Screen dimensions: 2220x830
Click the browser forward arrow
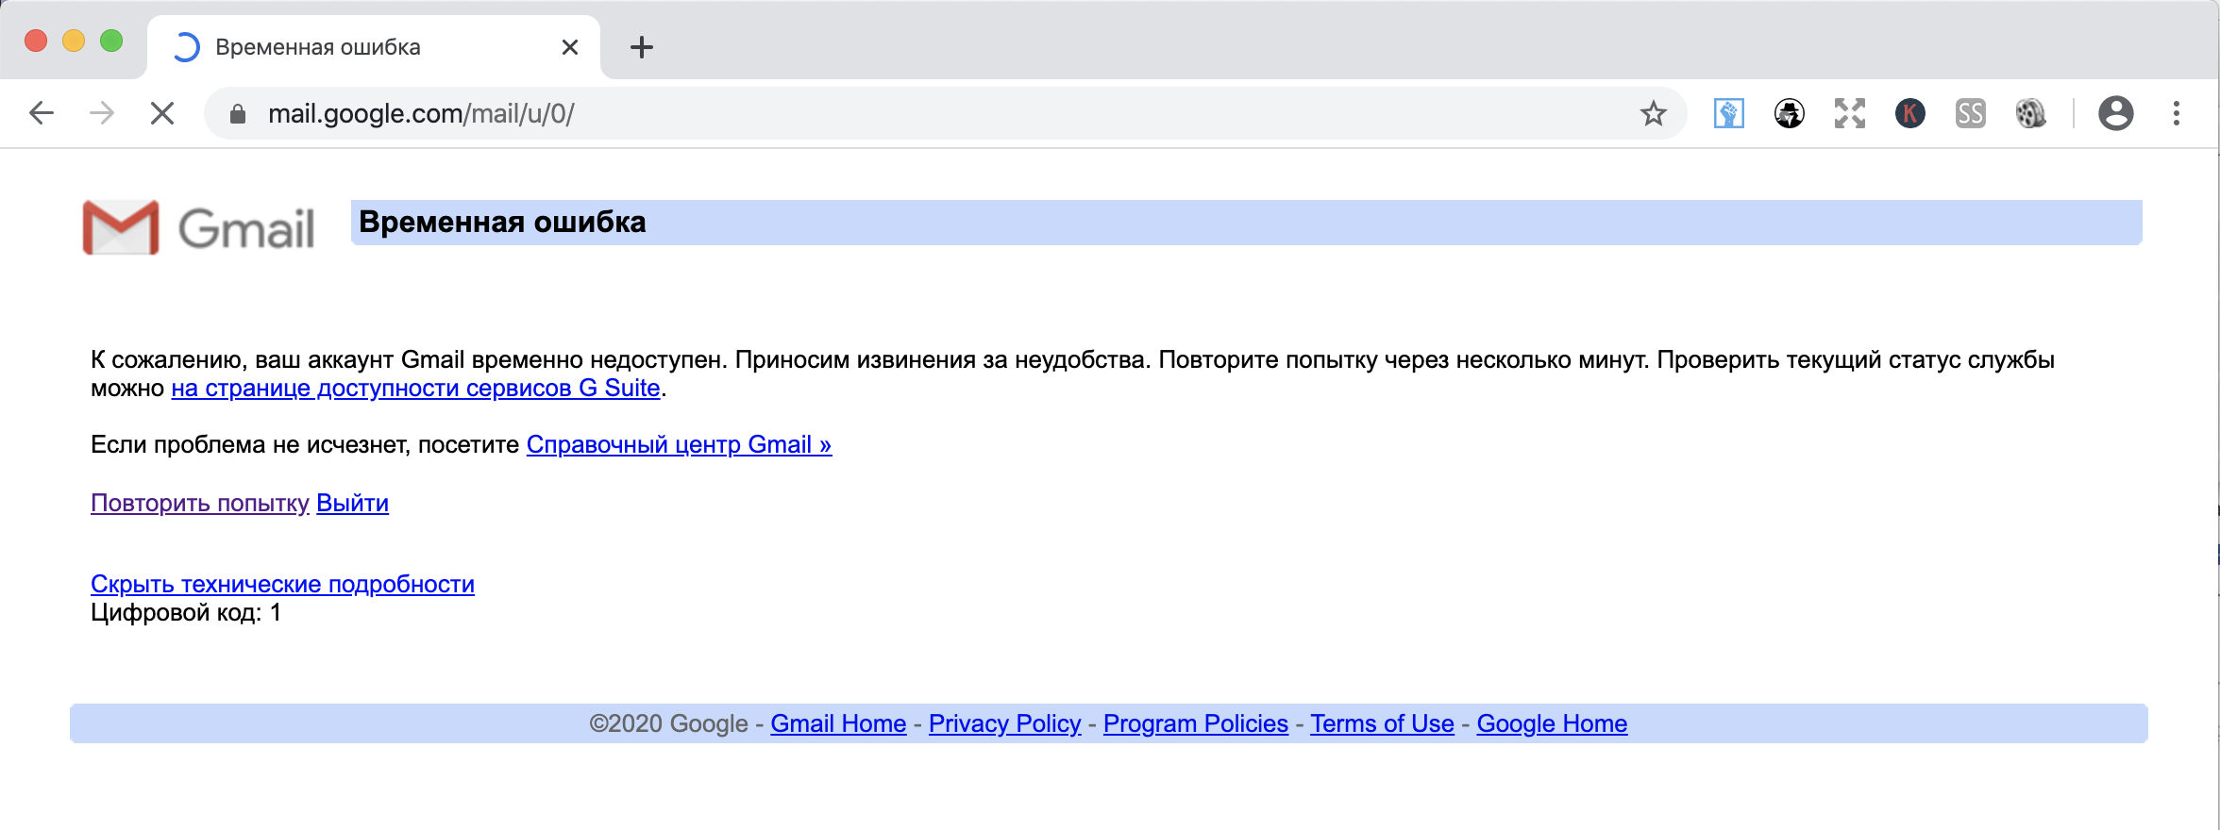pyautogui.click(x=102, y=114)
